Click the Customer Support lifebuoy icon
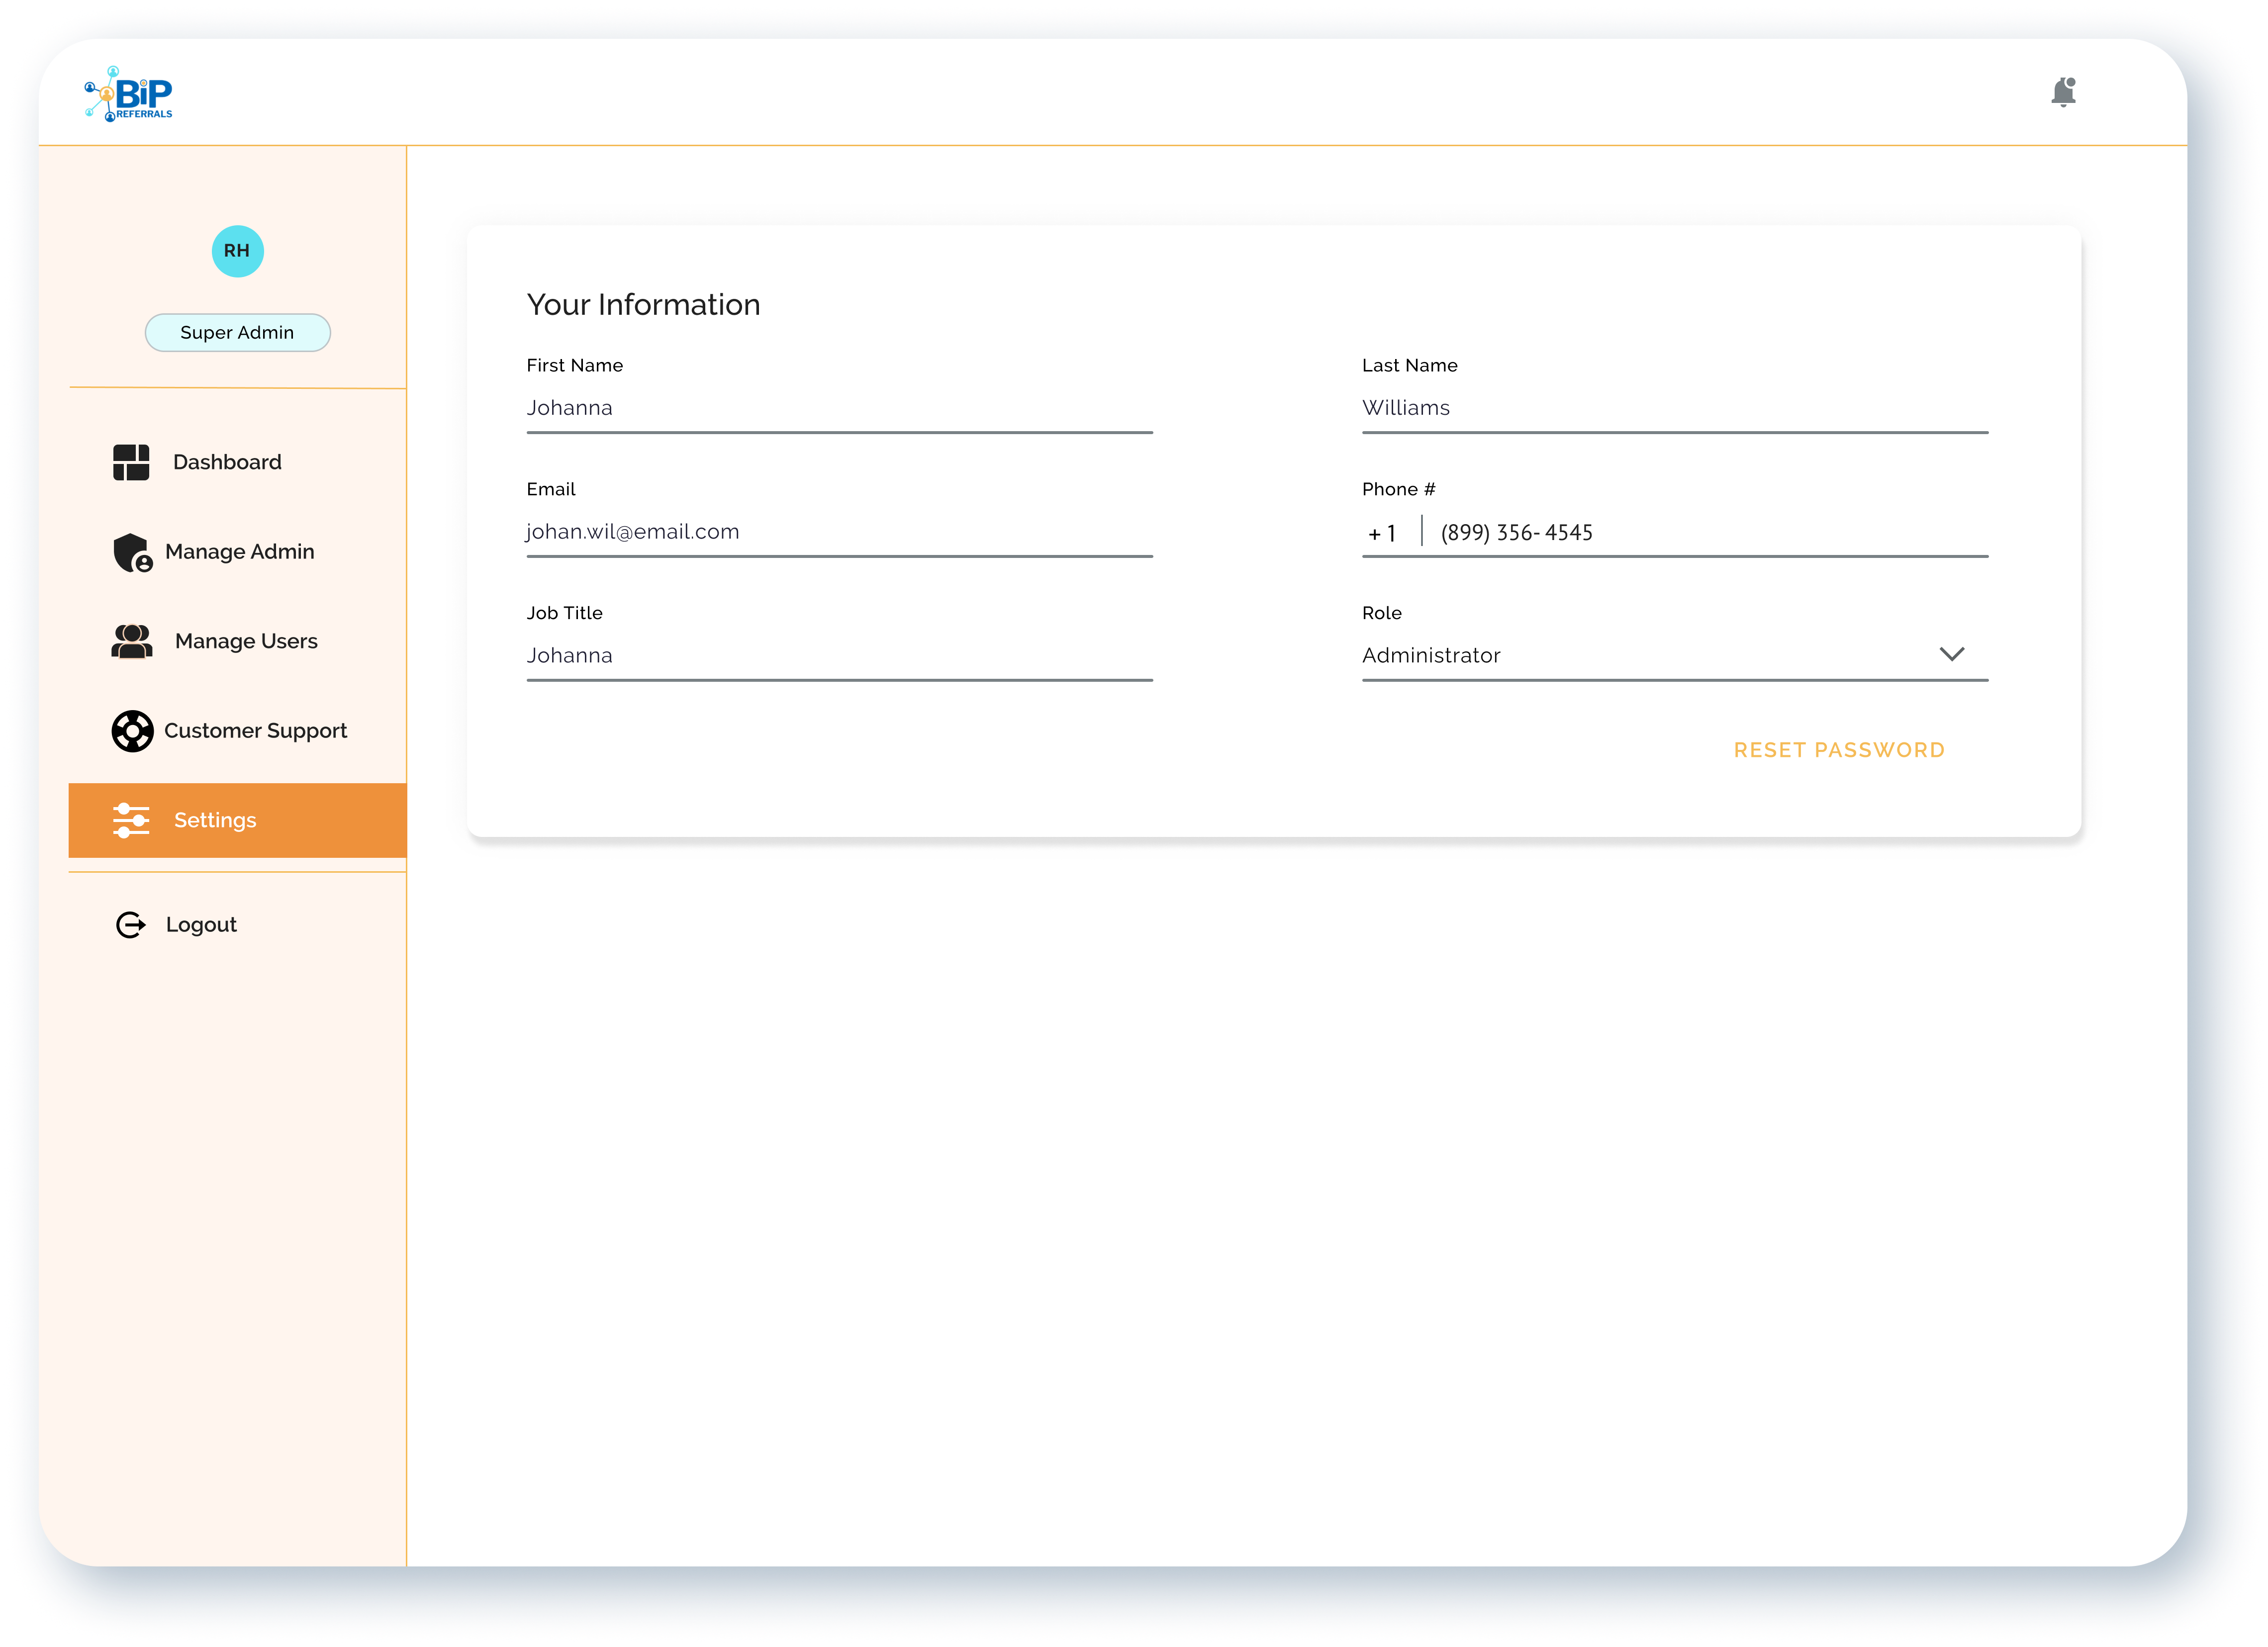This screenshot has width=2268, height=1647. pyautogui.click(x=132, y=731)
